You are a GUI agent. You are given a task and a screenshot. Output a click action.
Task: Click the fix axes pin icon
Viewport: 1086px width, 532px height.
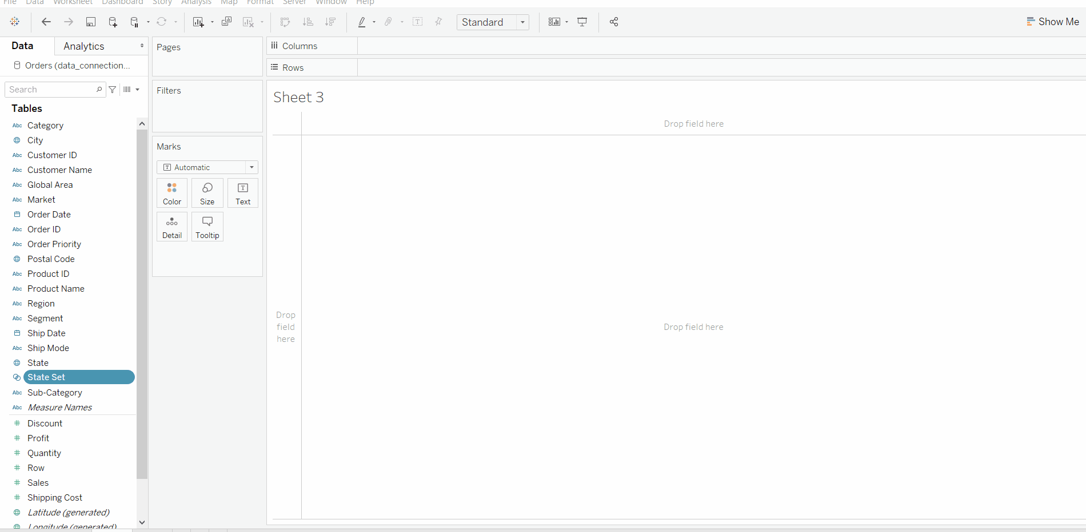438,22
